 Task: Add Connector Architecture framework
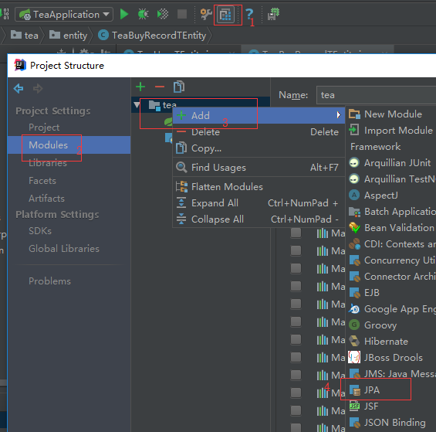click(391, 277)
